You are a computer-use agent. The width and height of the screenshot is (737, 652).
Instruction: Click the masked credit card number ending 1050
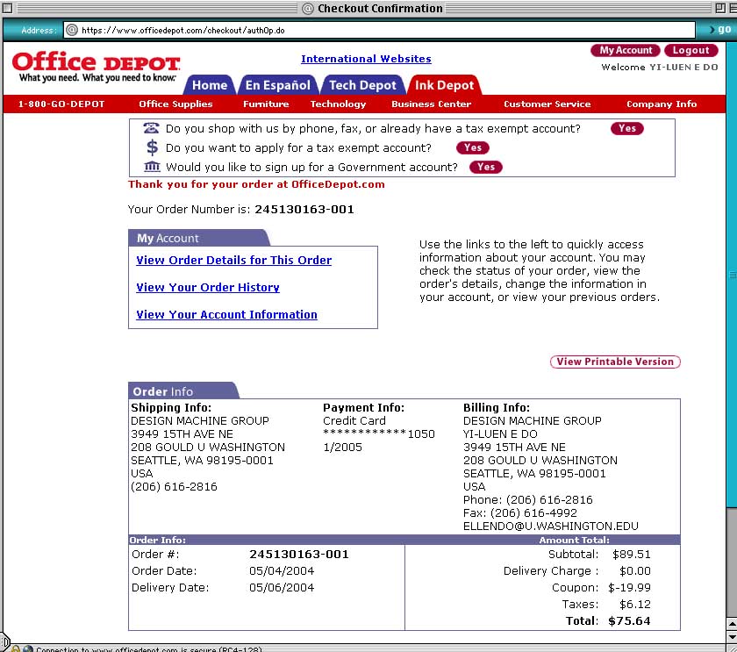379,433
